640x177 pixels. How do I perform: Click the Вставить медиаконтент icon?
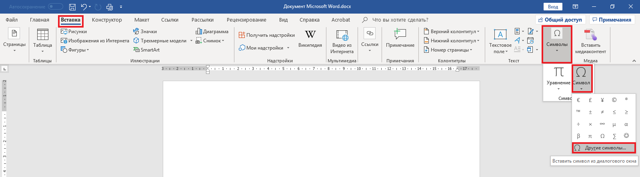[590, 35]
